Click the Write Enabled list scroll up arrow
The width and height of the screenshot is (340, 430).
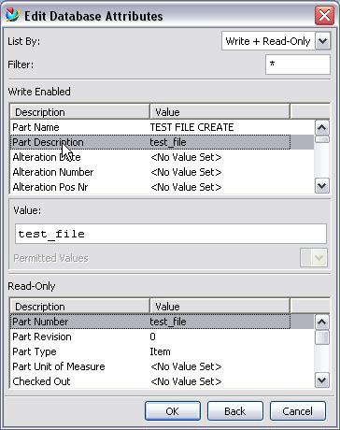tap(321, 127)
